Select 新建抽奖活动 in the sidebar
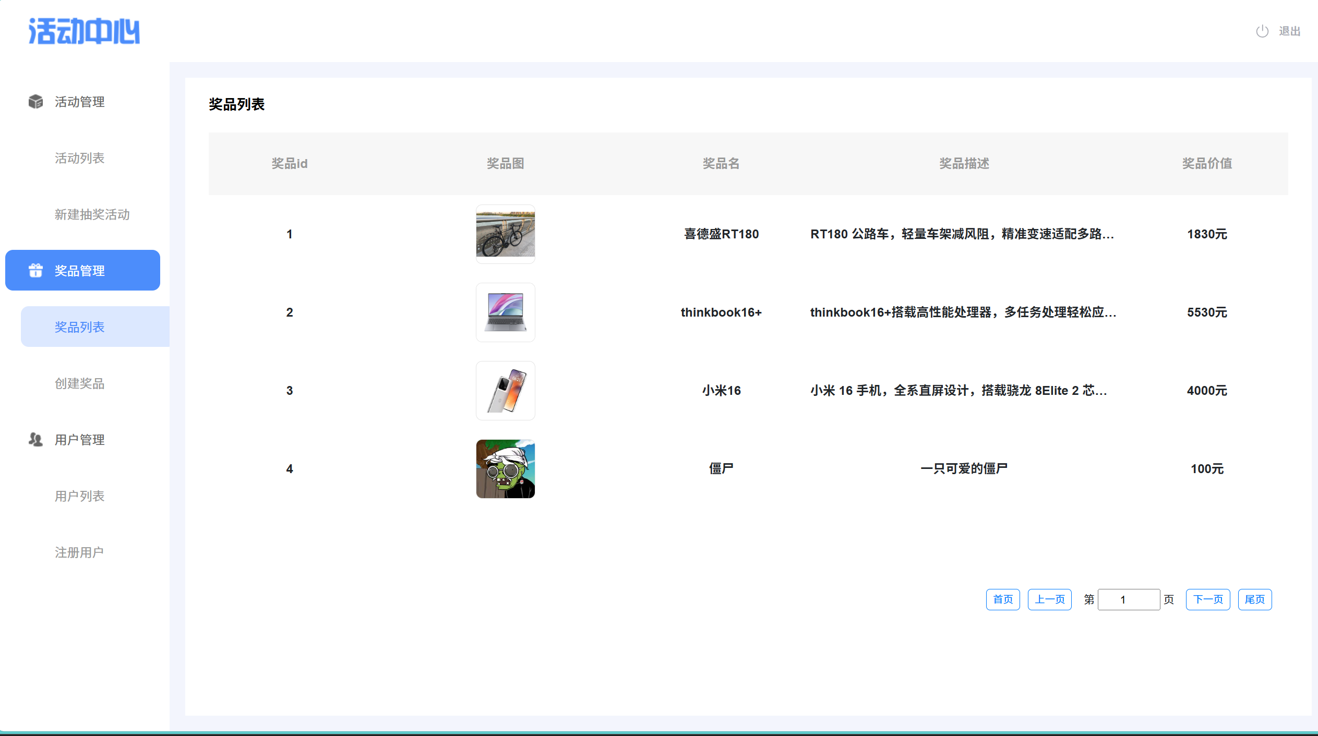The width and height of the screenshot is (1318, 736). coord(92,214)
